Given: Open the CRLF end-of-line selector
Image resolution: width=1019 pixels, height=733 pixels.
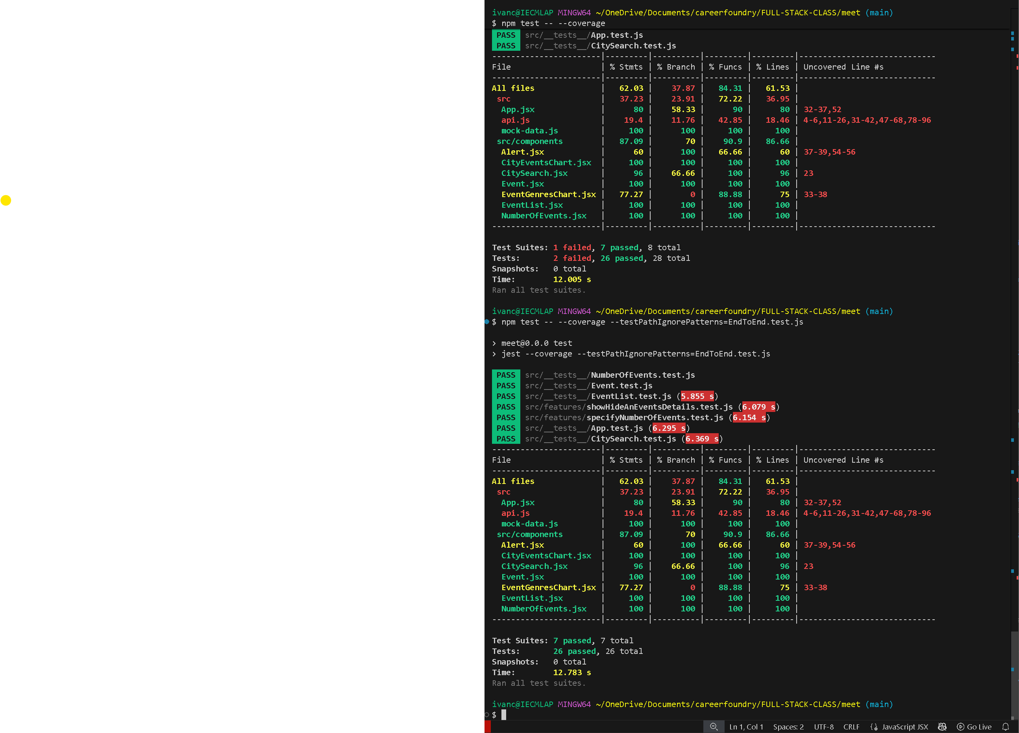Looking at the screenshot, I should point(851,726).
